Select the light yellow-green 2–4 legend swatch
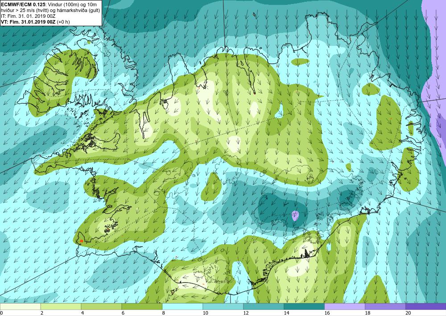446x316 pixels. pyautogui.click(x=61, y=306)
